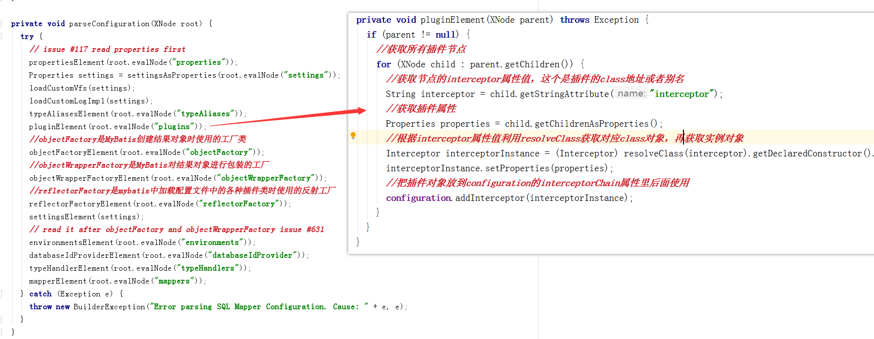This screenshot has width=874, height=339.
Task: Click the databaseIdProviderElement line
Action: click(169, 255)
